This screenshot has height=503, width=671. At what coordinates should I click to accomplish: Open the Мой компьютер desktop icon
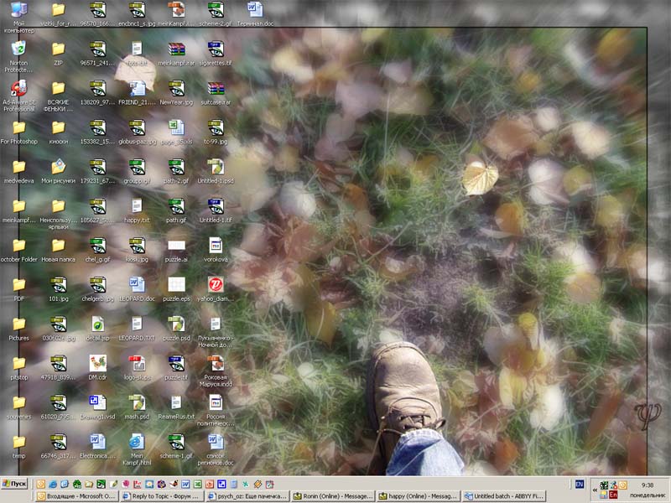18,16
